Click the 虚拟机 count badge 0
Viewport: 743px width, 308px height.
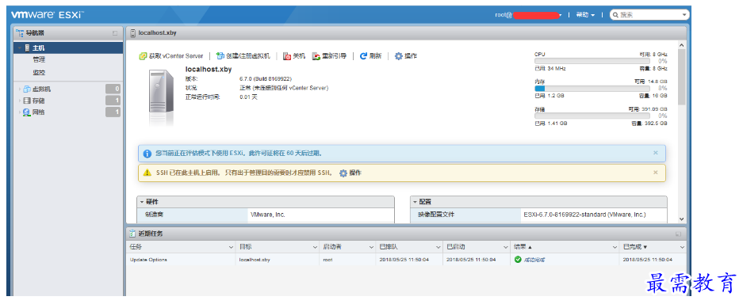(113, 89)
